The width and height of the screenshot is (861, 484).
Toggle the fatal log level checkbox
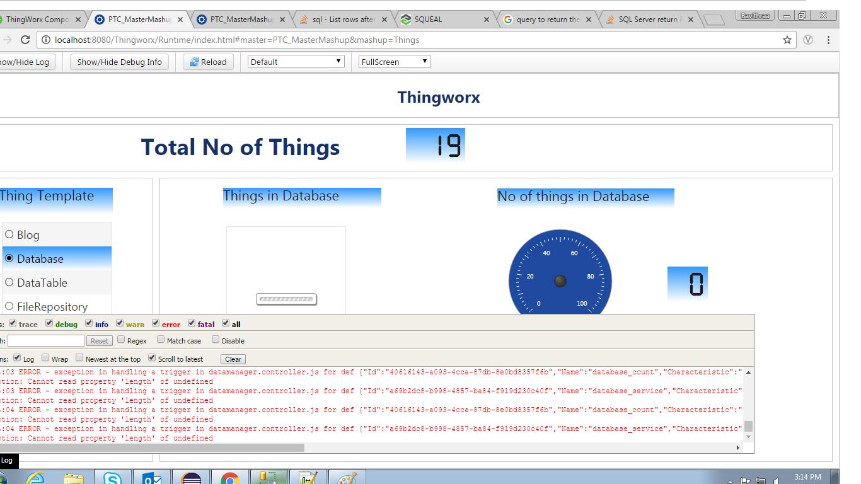[x=192, y=323]
